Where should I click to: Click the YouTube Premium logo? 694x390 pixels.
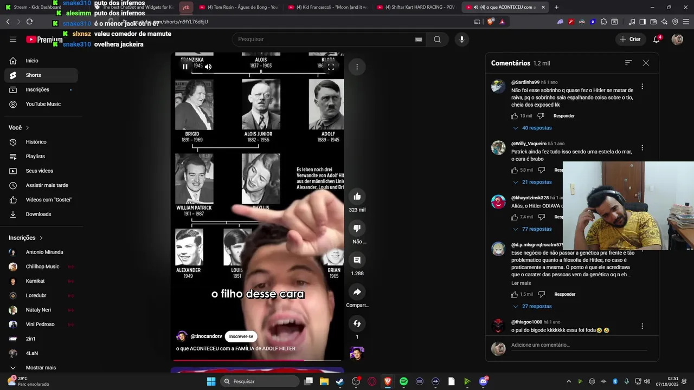(x=44, y=40)
